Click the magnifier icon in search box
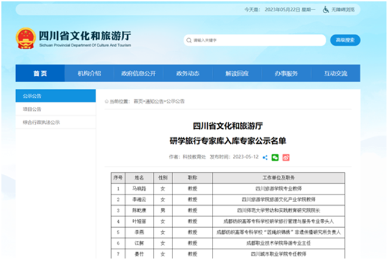 (189, 40)
